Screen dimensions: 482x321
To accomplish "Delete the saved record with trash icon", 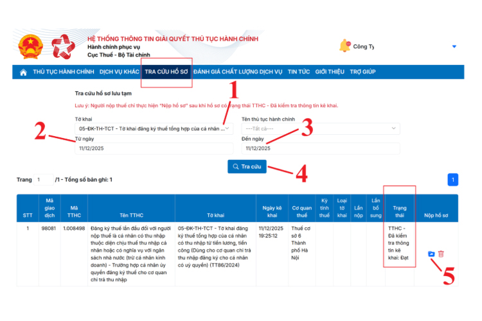I will pos(441,254).
